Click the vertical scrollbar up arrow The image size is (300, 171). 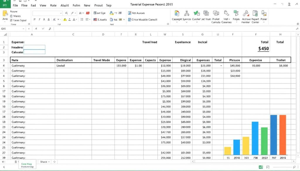[298, 34]
